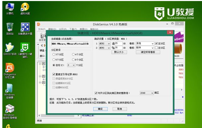The height and width of the screenshot is (128, 202).
Task: Launch U教授PE一键装机 desktop icon
Action: (25, 50)
